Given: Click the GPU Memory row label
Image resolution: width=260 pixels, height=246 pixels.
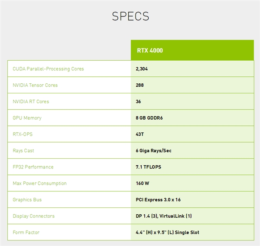Looking at the screenshot, I should coord(27,118).
